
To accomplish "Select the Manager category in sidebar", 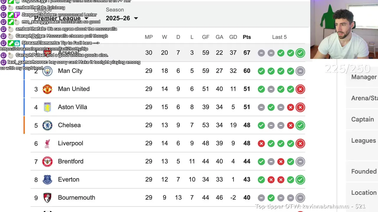I will [364, 77].
